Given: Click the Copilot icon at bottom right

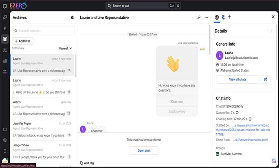Looking at the screenshot, I should pyautogui.click(x=274, y=161).
